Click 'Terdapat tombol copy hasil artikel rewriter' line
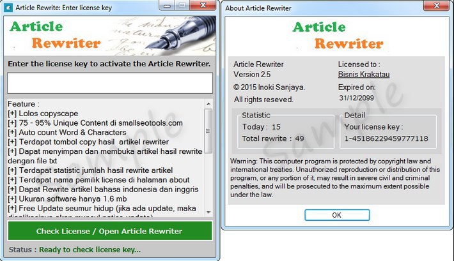Screen dimensions: 454x261 (x=88, y=142)
